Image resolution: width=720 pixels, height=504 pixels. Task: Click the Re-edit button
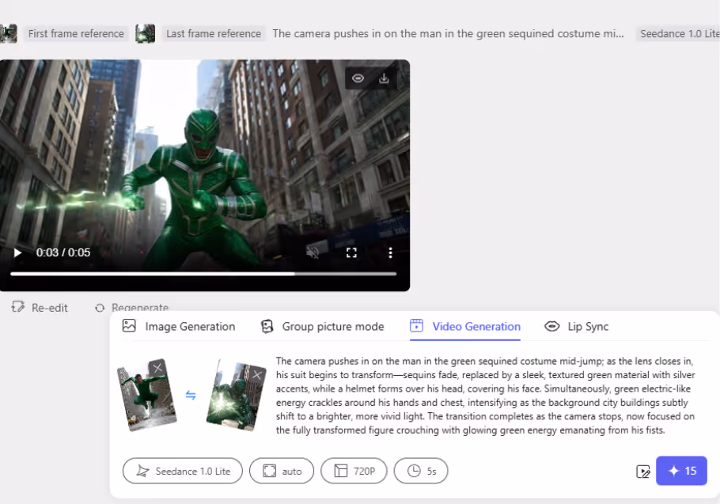(x=40, y=308)
